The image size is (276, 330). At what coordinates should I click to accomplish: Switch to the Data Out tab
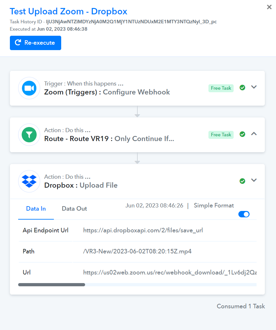(74, 209)
